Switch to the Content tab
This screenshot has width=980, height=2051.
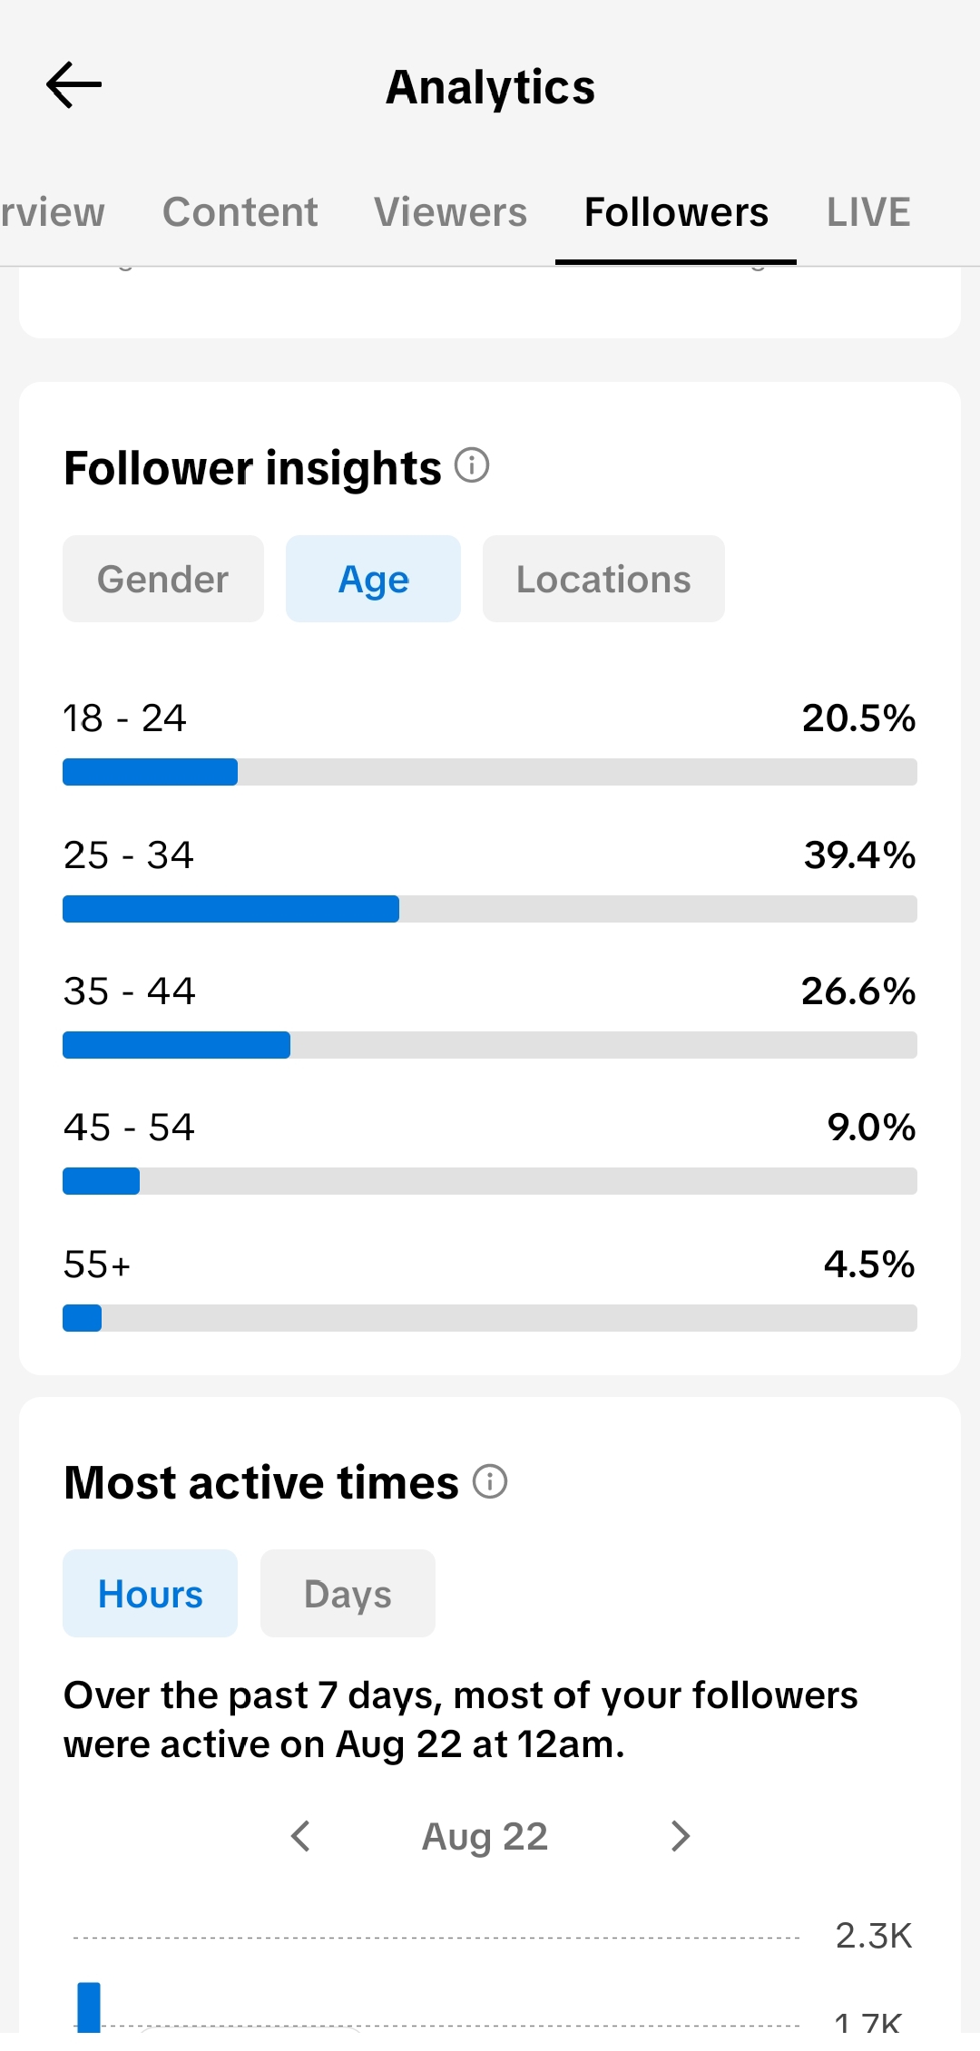pyautogui.click(x=240, y=212)
